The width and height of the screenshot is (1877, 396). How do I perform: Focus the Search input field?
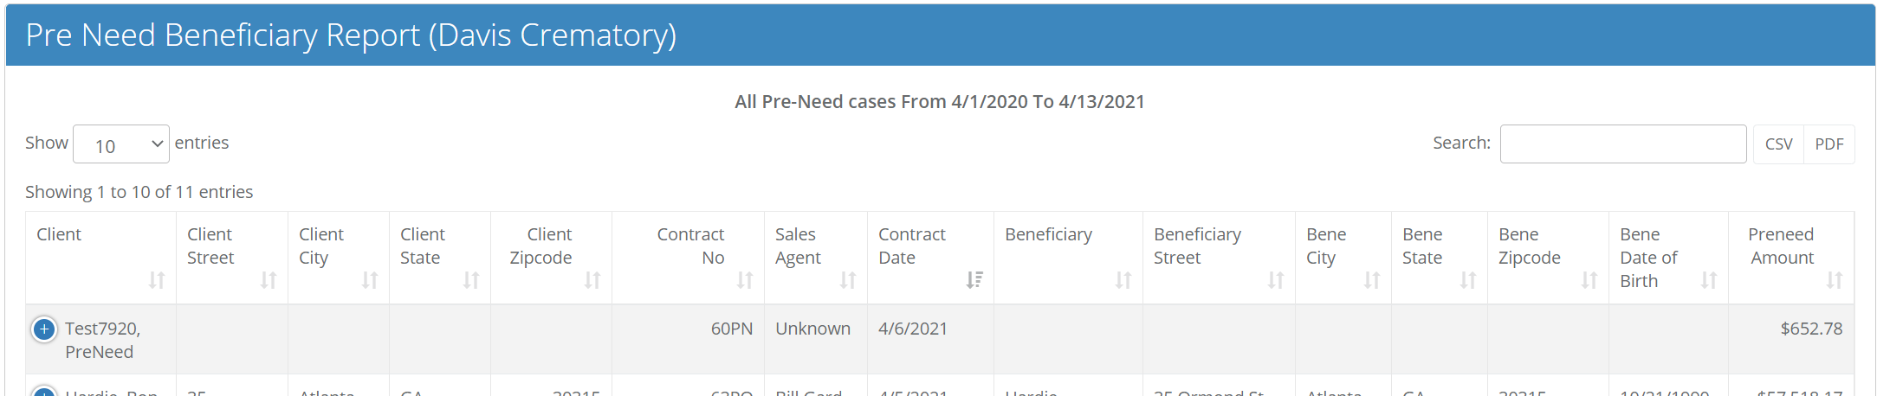(x=1622, y=144)
